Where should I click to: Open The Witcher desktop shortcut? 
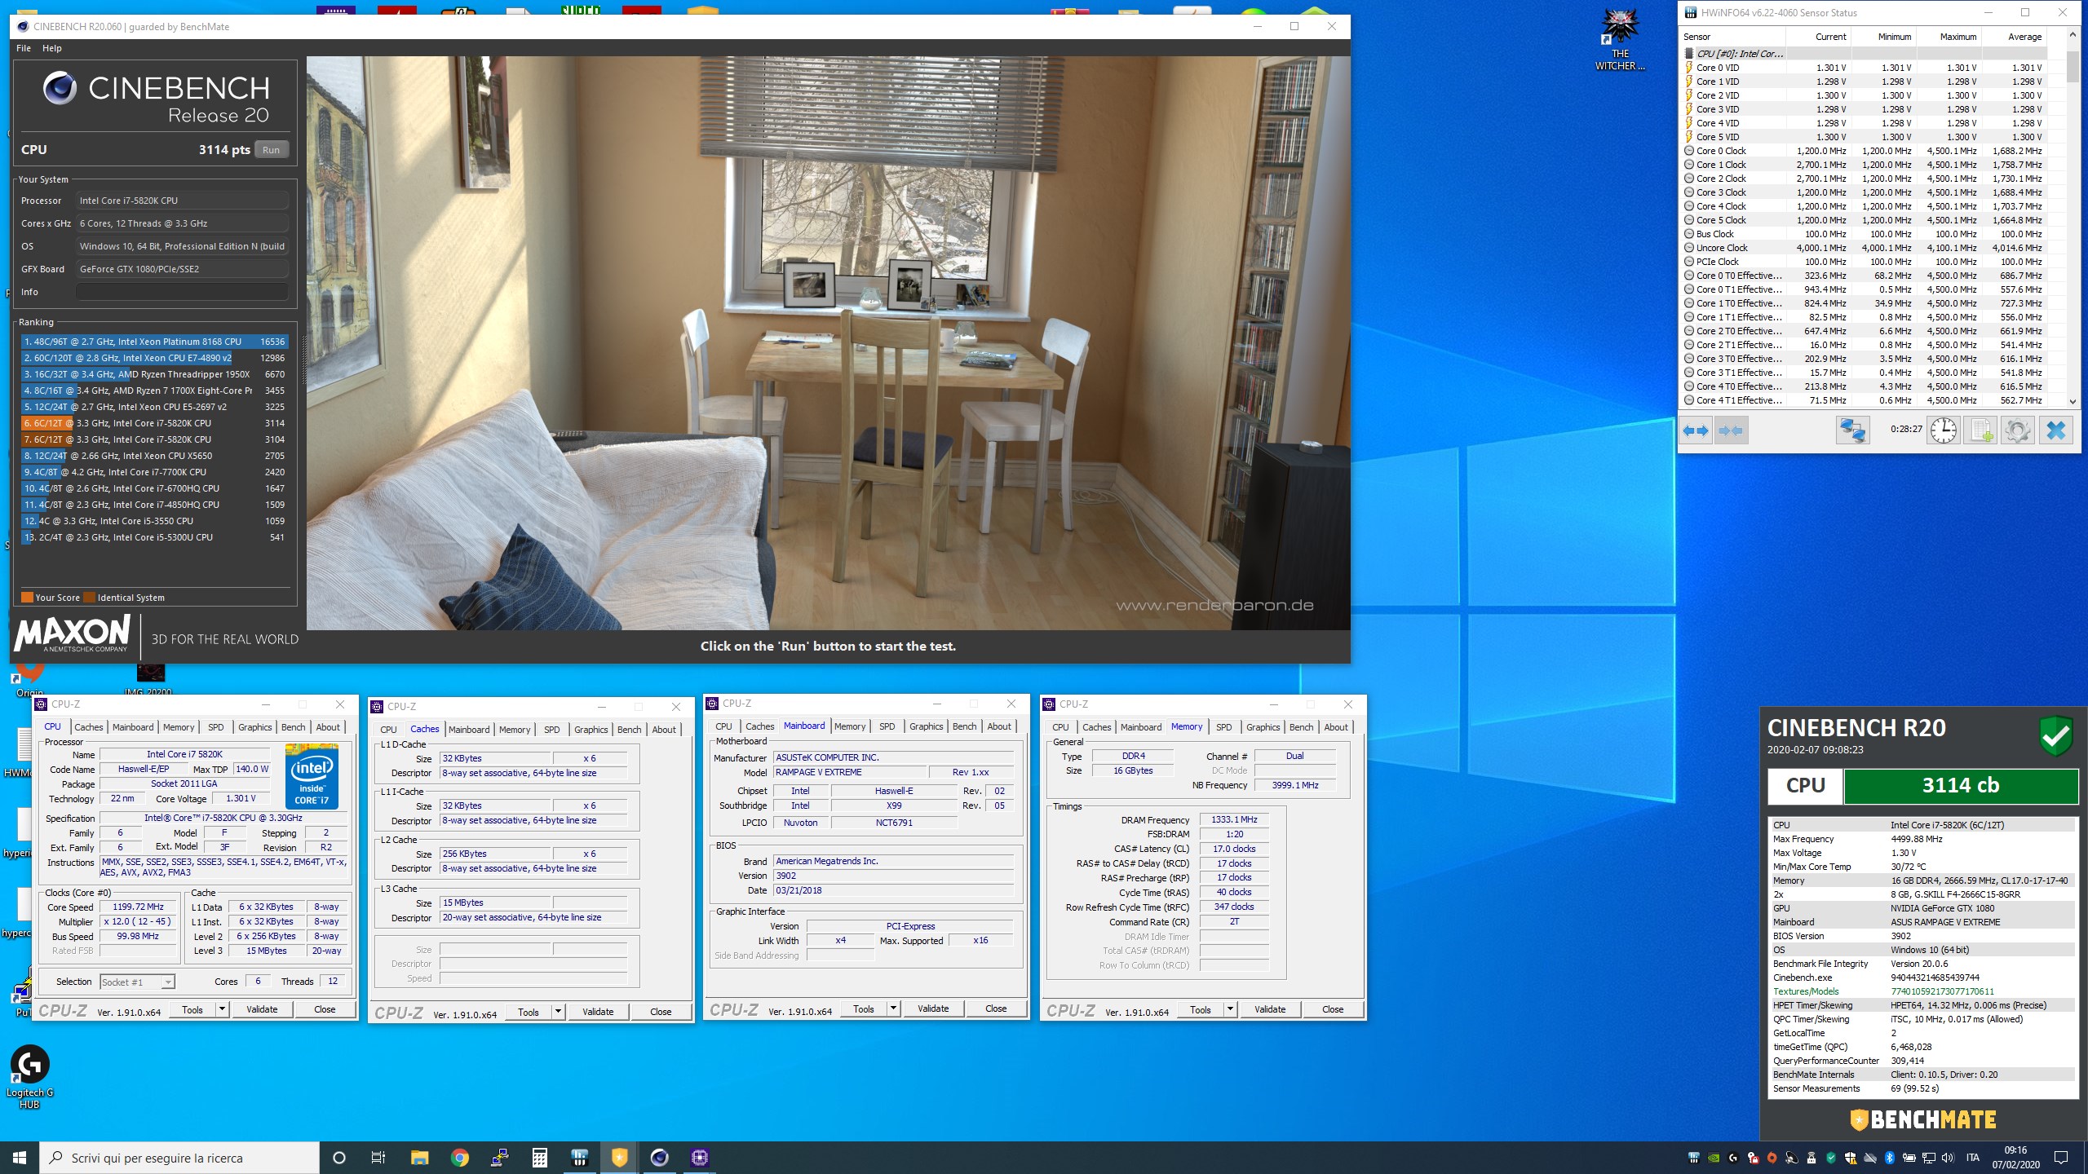(1620, 39)
